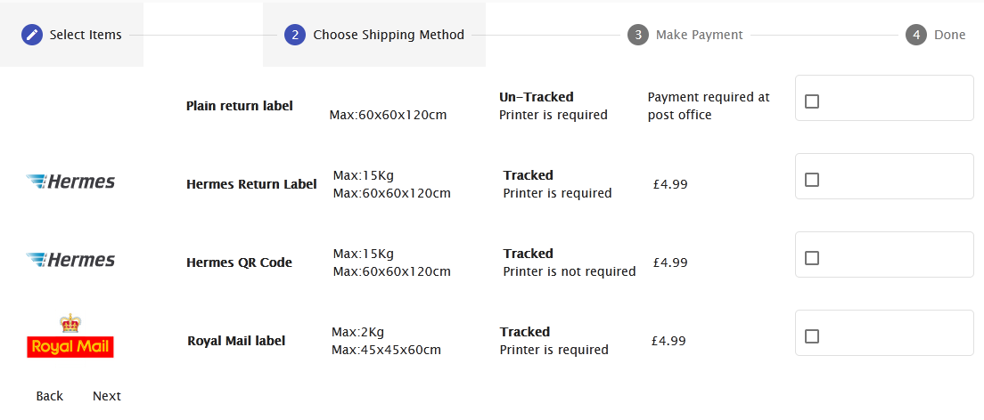Check the Royal Mail label checkbox
Viewport: 984px width, 420px height.
811,336
